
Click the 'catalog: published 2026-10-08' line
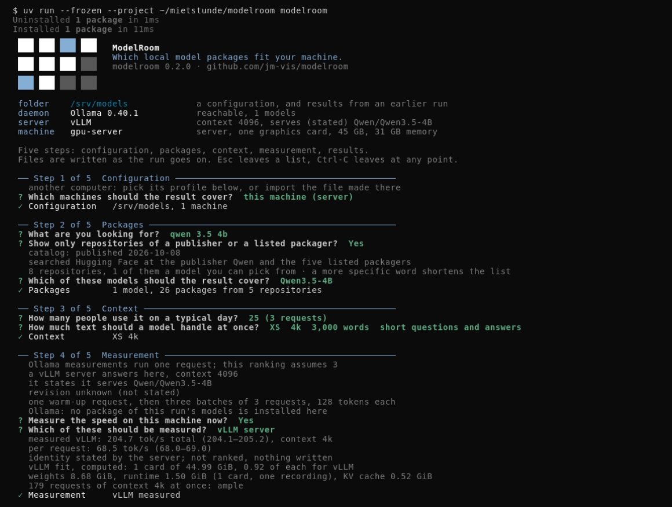[104, 253]
